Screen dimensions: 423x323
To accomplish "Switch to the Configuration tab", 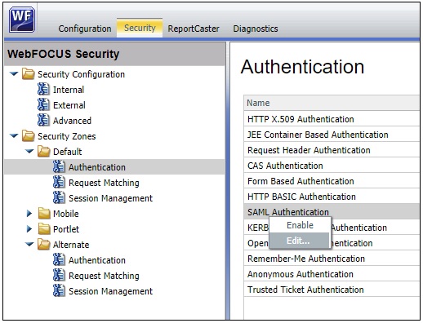I will (85, 29).
